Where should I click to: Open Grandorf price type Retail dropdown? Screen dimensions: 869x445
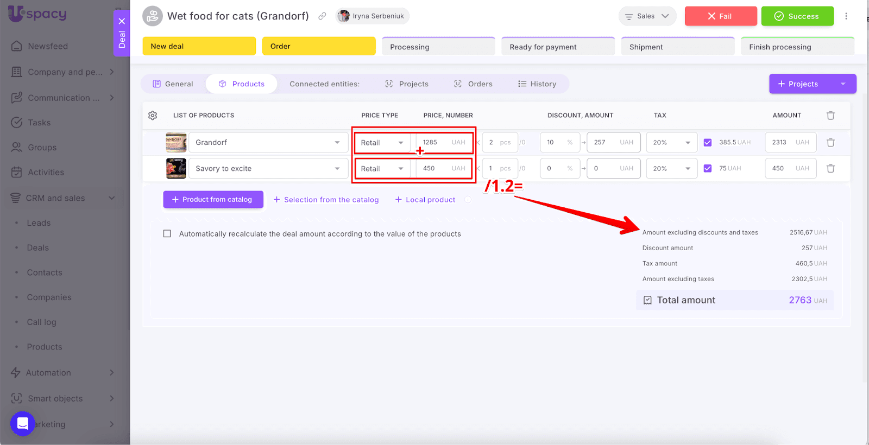[x=382, y=143]
